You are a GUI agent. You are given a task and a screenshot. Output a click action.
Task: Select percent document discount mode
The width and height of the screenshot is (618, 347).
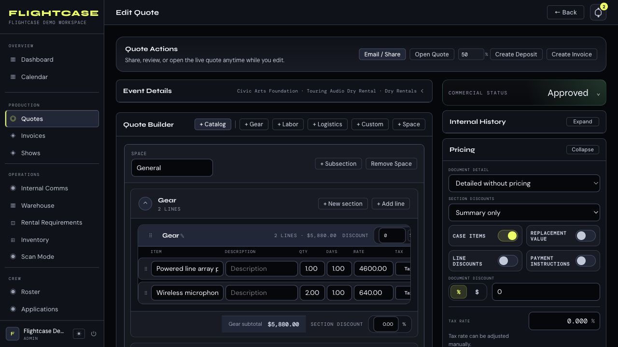(459, 292)
